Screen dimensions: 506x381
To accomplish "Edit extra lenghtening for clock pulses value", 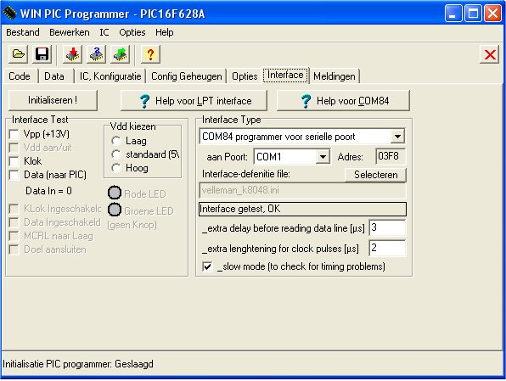I will coord(387,248).
